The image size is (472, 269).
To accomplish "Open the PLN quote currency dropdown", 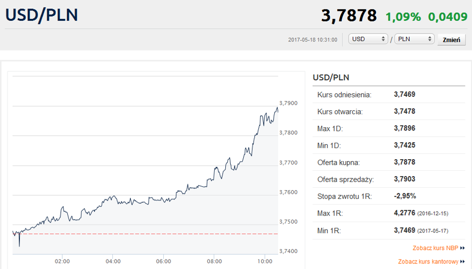I will [x=415, y=39].
